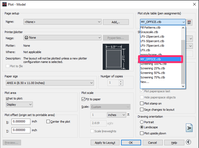Click the Cancel button
This screenshot has height=148, width=199.
point(153,143)
